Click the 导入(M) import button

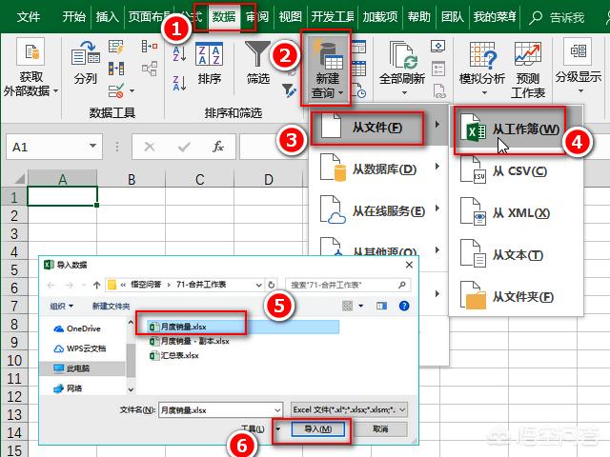click(x=317, y=428)
